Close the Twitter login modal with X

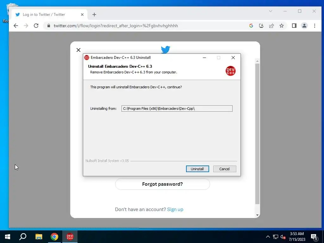coord(78,50)
